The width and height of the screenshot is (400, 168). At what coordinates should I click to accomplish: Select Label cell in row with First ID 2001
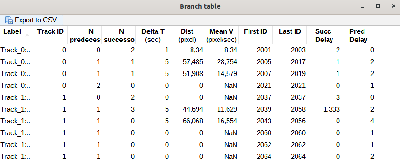(x=16, y=50)
